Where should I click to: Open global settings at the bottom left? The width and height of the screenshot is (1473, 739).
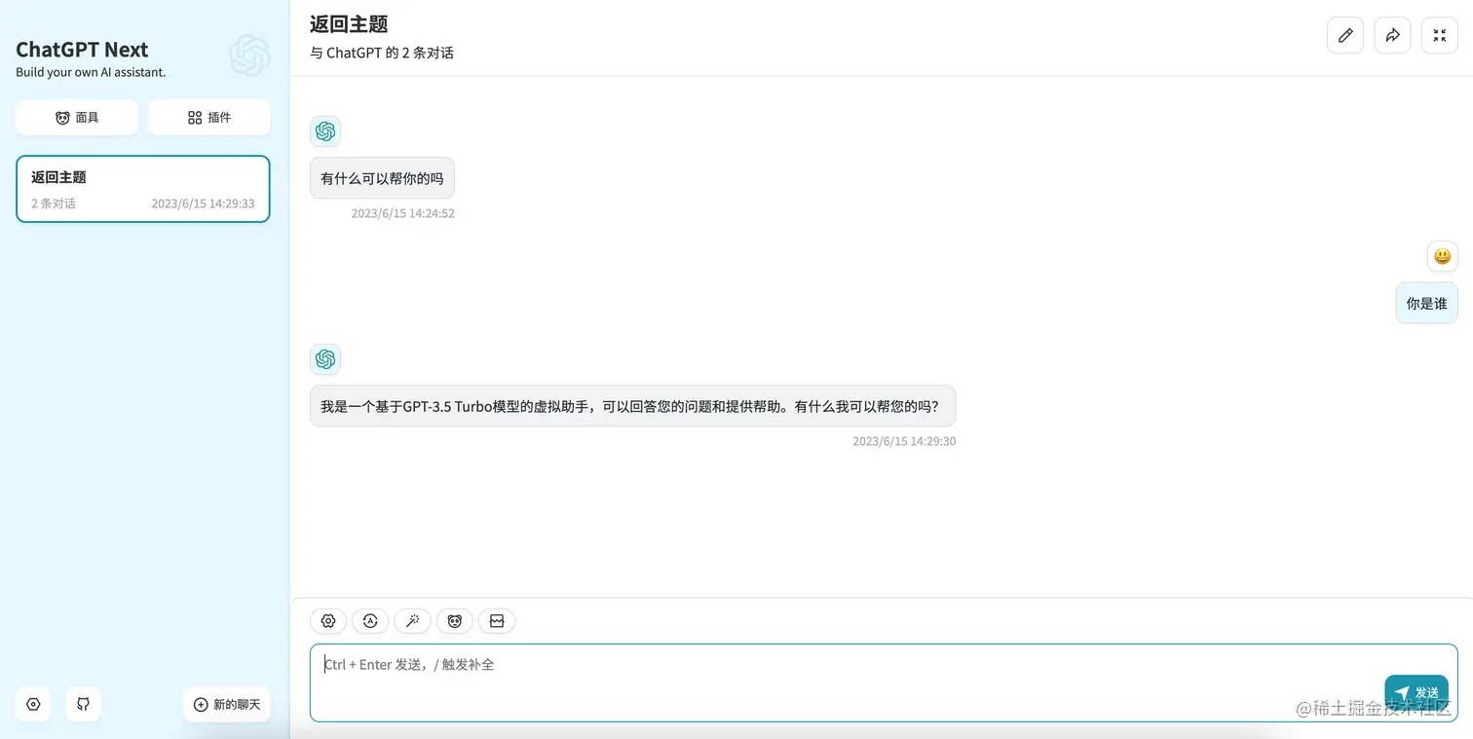coord(33,704)
